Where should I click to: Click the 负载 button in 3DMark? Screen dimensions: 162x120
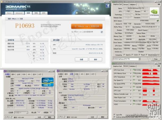(82, 60)
